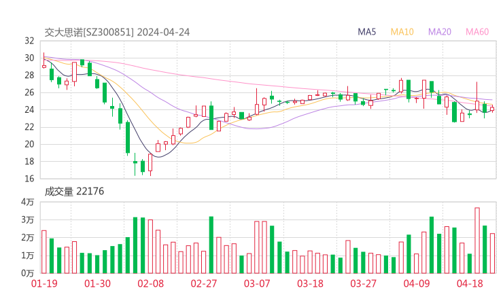Click the price axis value 32
This screenshot has width=503, height=299.
29,41
